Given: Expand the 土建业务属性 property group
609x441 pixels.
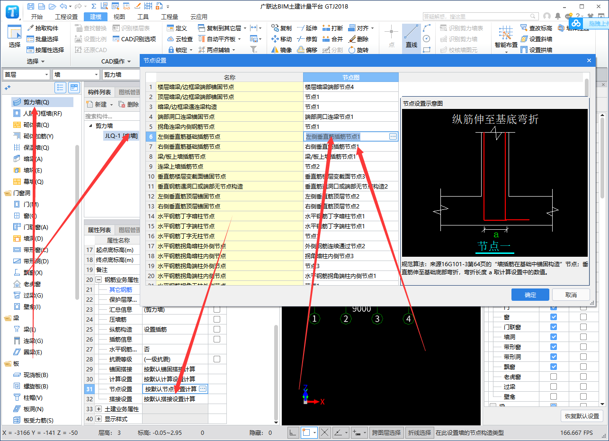Looking at the screenshot, I should click(x=99, y=409).
